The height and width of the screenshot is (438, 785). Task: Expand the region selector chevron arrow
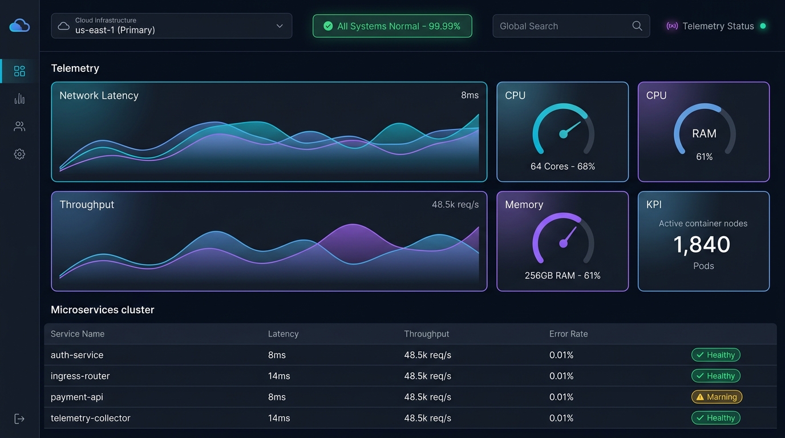(280, 26)
